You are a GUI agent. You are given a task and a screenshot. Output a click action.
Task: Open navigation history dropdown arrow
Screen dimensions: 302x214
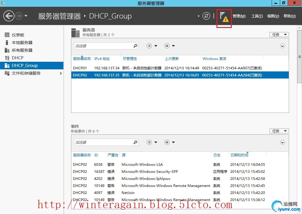pyautogui.click(x=26, y=16)
